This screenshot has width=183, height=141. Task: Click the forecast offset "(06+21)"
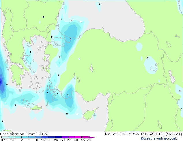(174, 134)
